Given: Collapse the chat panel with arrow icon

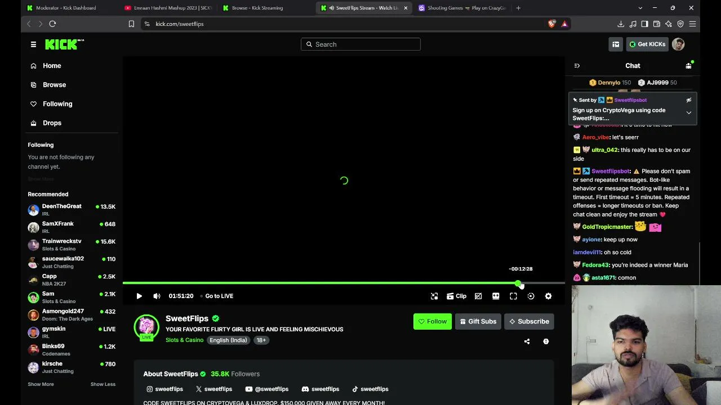Looking at the screenshot, I should 577,66.
